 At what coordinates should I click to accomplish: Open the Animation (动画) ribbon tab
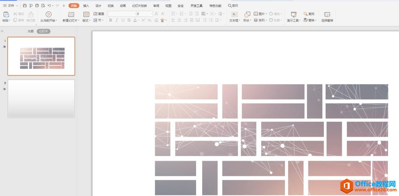click(x=123, y=6)
